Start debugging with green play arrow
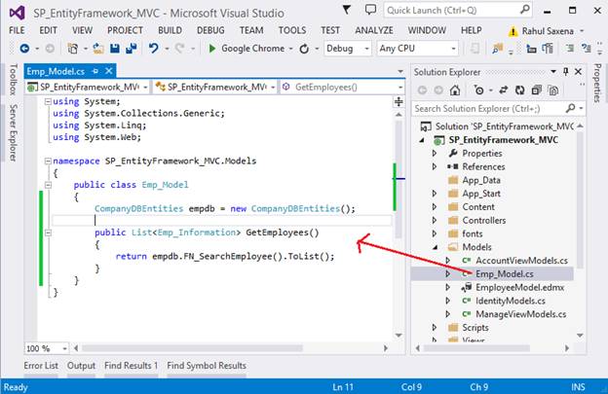 pyautogui.click(x=211, y=49)
